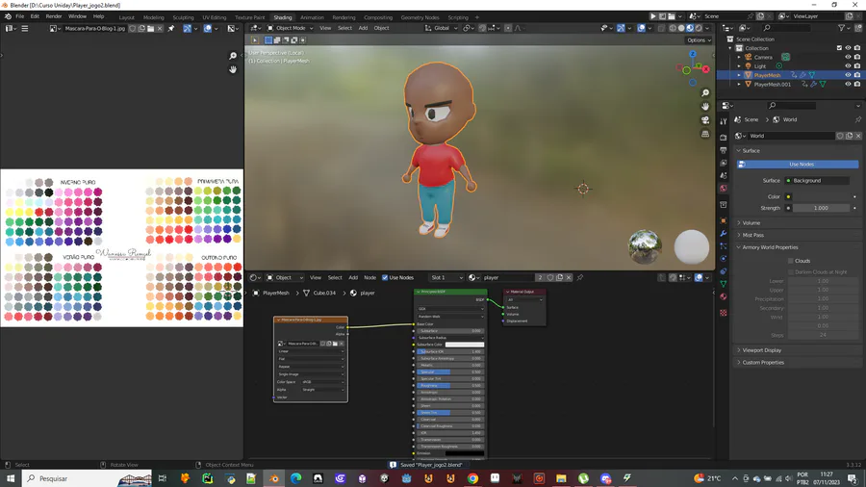This screenshot has height=487, width=866.
Task: Click the blue Z axis gizmo handle
Action: tap(692, 56)
